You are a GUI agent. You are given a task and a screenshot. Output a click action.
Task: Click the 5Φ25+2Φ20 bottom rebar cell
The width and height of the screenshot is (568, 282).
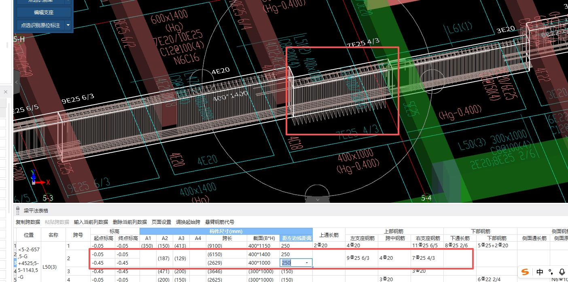[497, 246]
